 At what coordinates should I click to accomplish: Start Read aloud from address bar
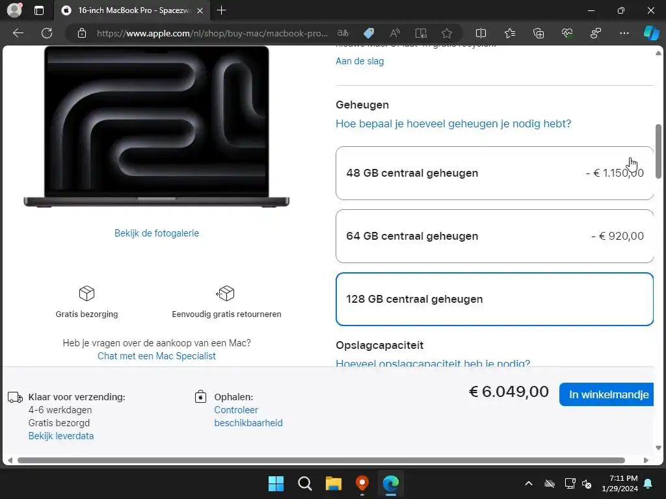395,33
